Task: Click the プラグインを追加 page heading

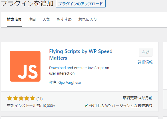Action: click(27, 3)
